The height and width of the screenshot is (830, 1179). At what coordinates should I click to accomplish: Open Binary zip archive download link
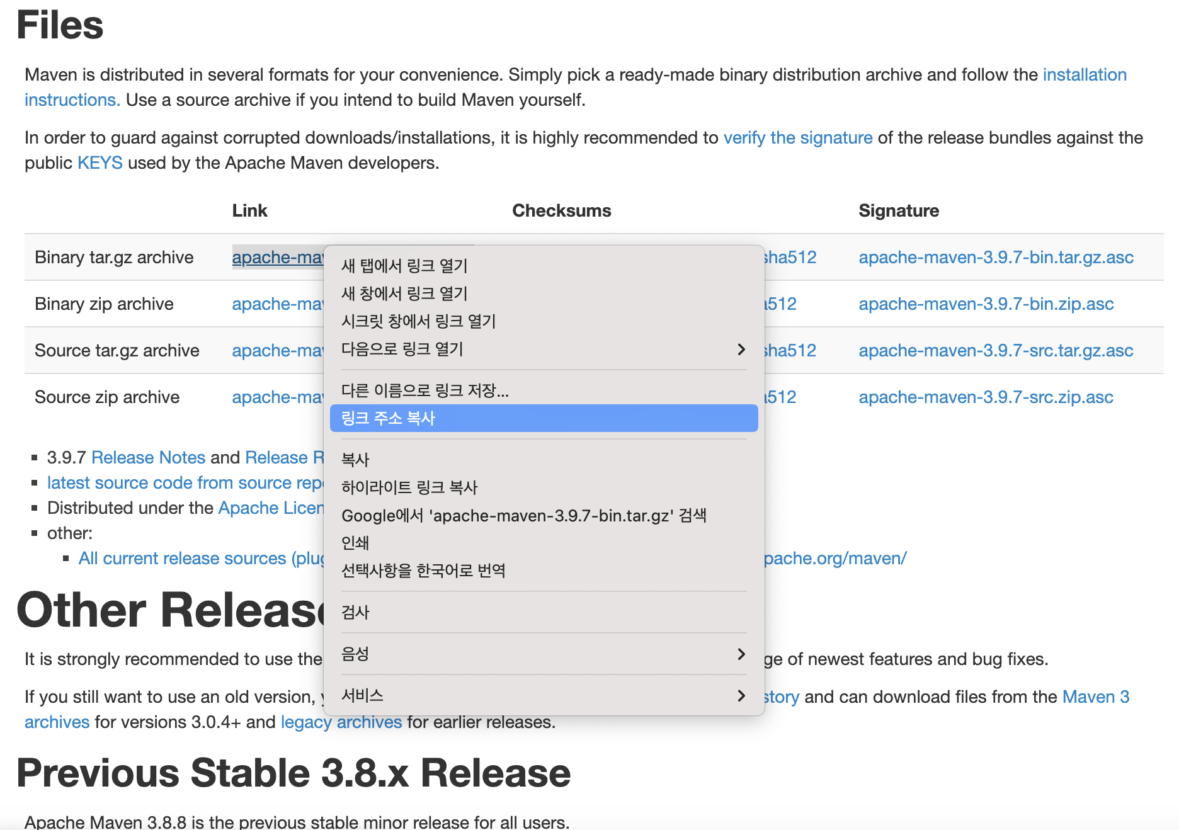(278, 304)
